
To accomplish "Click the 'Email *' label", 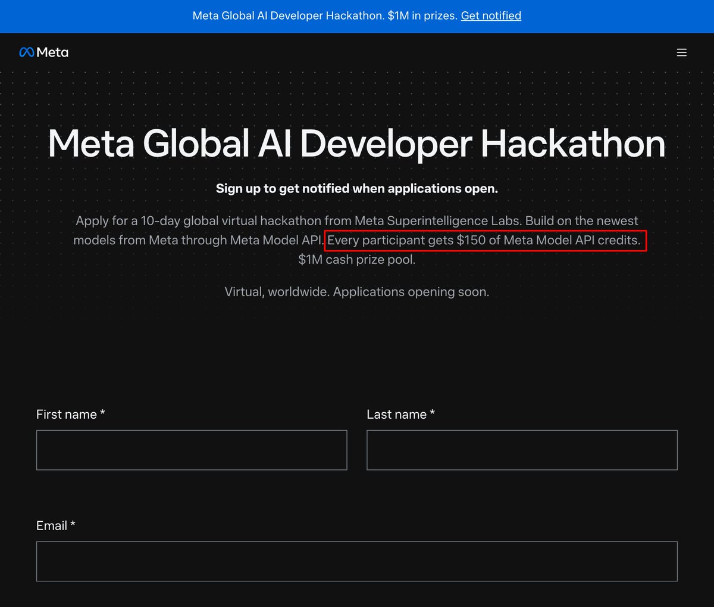I will (x=56, y=525).
